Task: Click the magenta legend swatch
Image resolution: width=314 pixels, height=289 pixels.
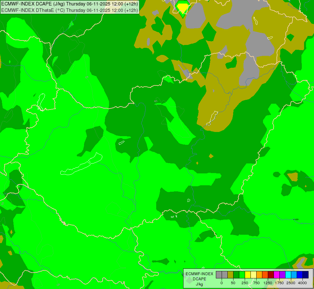Action: [x=277, y=275]
